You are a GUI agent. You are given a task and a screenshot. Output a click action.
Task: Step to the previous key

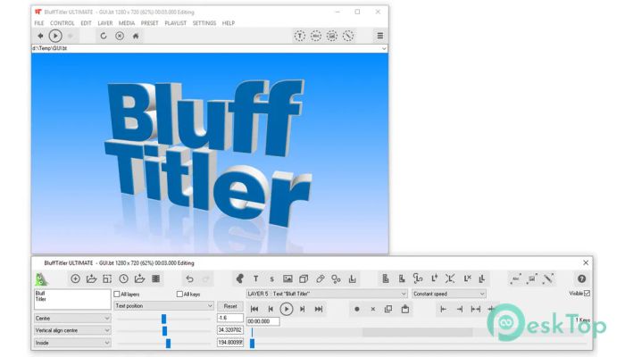tap(271, 309)
